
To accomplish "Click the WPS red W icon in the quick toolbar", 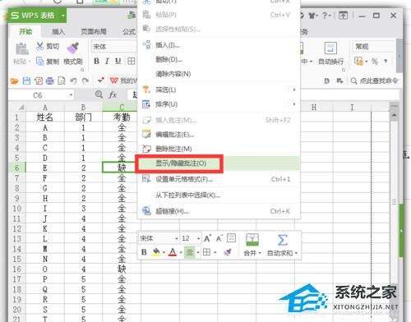I will click(x=113, y=80).
